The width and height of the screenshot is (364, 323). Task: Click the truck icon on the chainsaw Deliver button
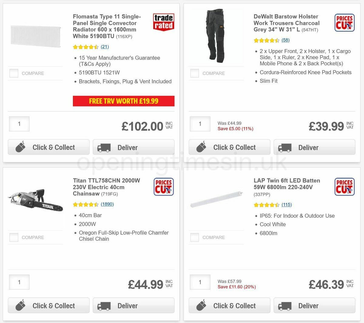coord(104,306)
